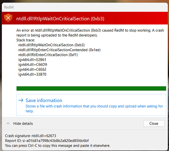Click the Ctrl-C copy hint message

(x=57, y=146)
